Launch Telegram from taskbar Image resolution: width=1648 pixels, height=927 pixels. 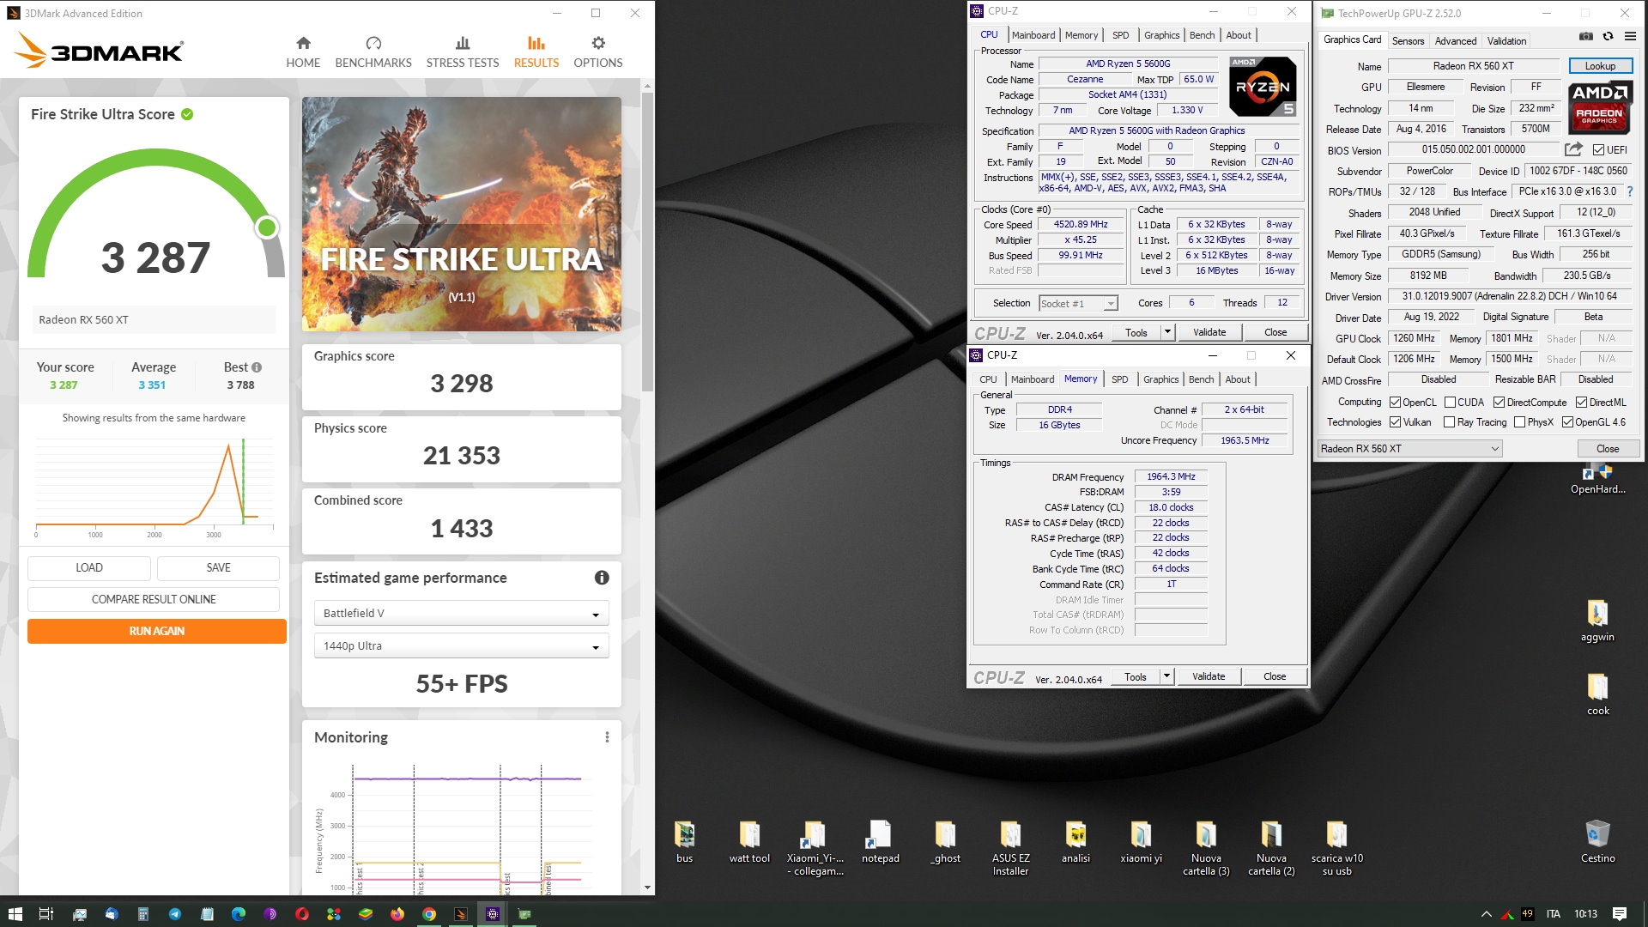tap(175, 914)
